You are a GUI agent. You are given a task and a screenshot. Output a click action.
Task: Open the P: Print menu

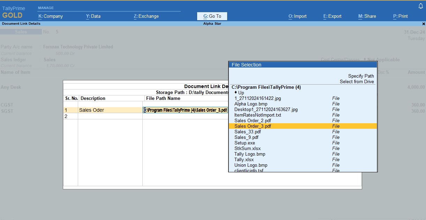click(x=400, y=16)
